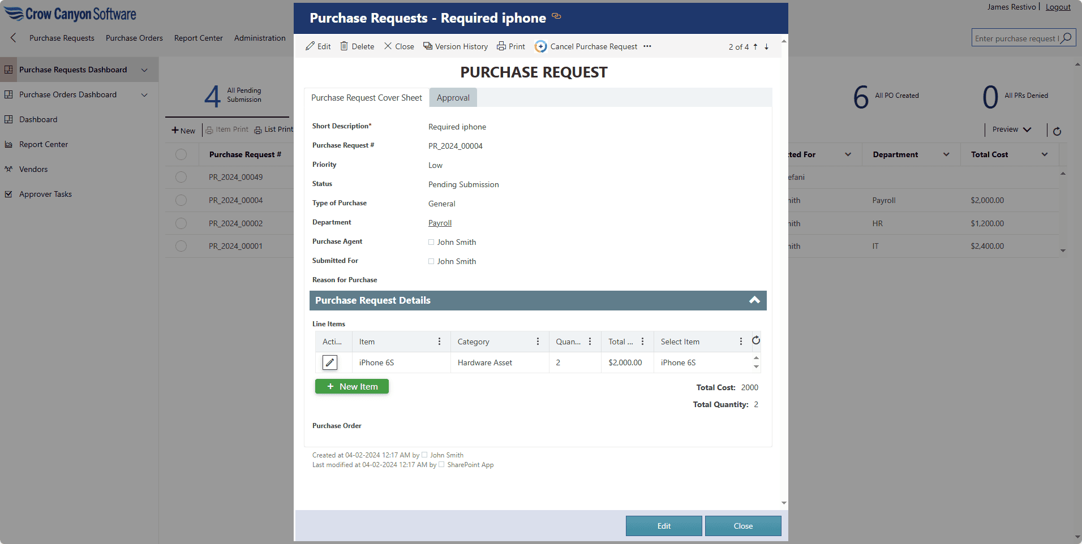The height and width of the screenshot is (544, 1082).
Task: Click the All PO Created tile
Action: [x=886, y=96]
